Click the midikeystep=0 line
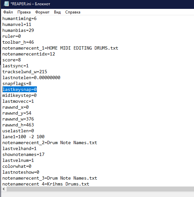 [x=19, y=95]
